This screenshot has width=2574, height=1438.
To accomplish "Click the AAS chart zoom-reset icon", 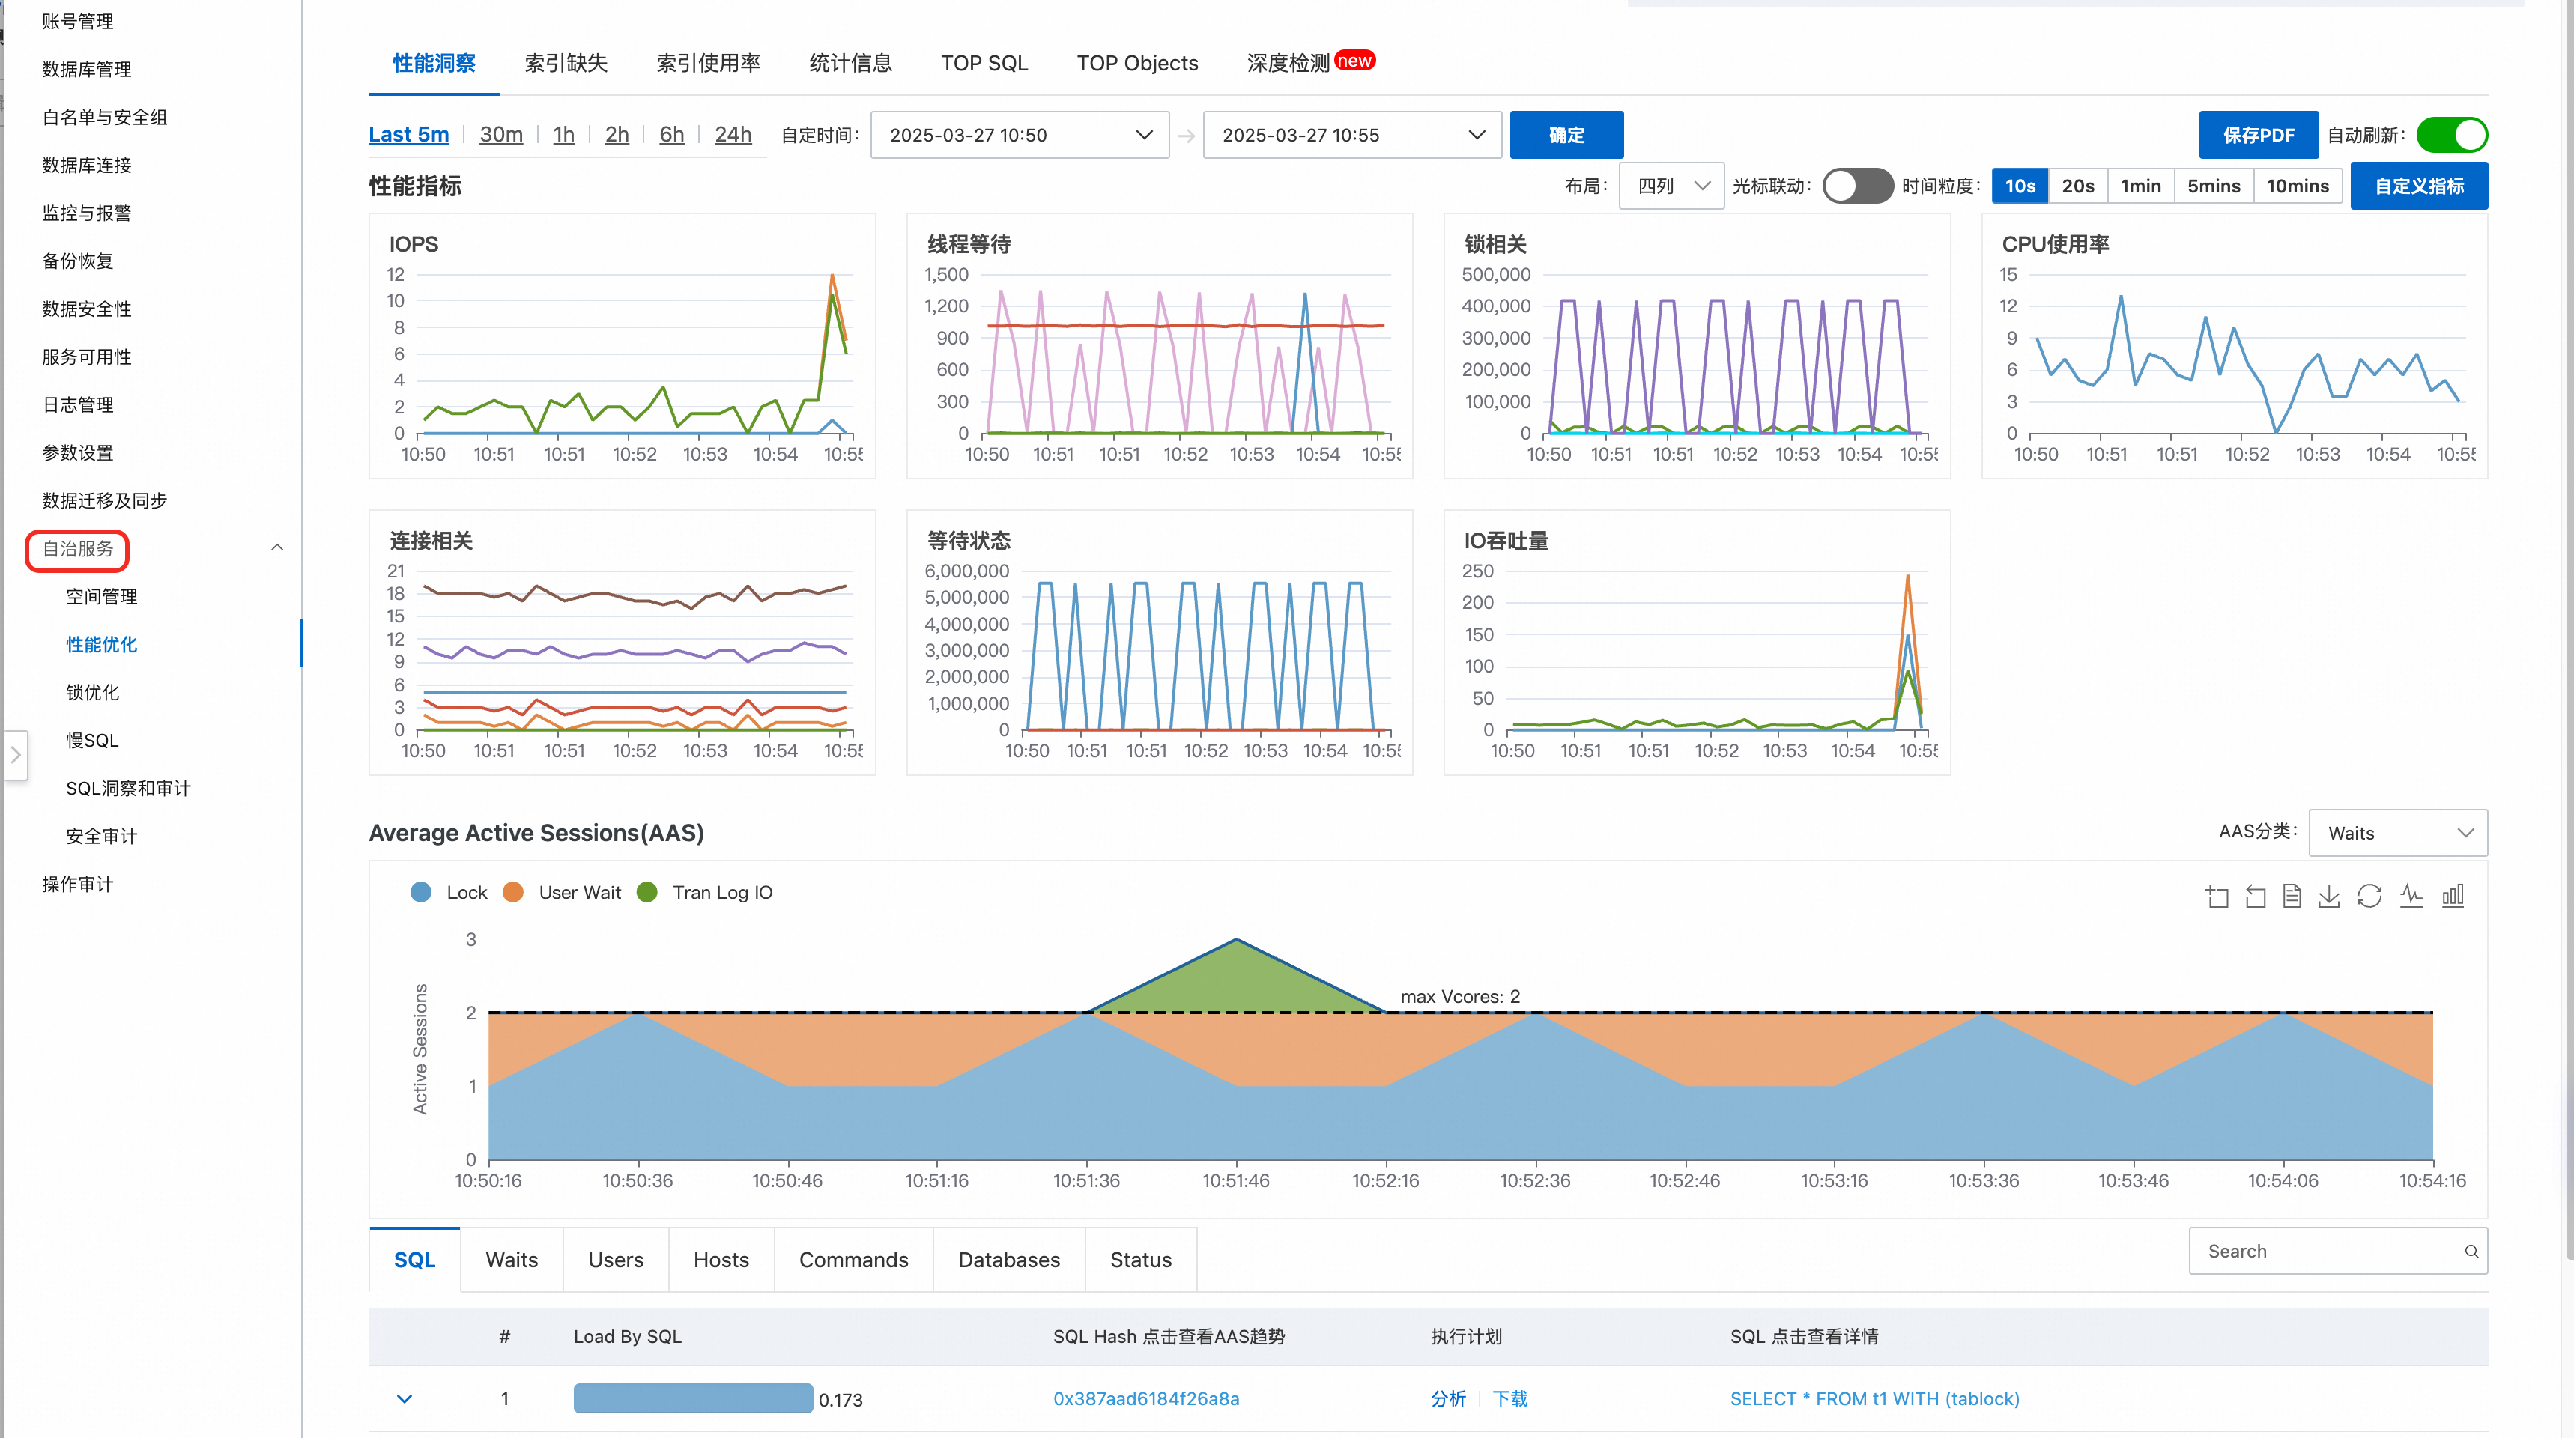I will point(2256,897).
